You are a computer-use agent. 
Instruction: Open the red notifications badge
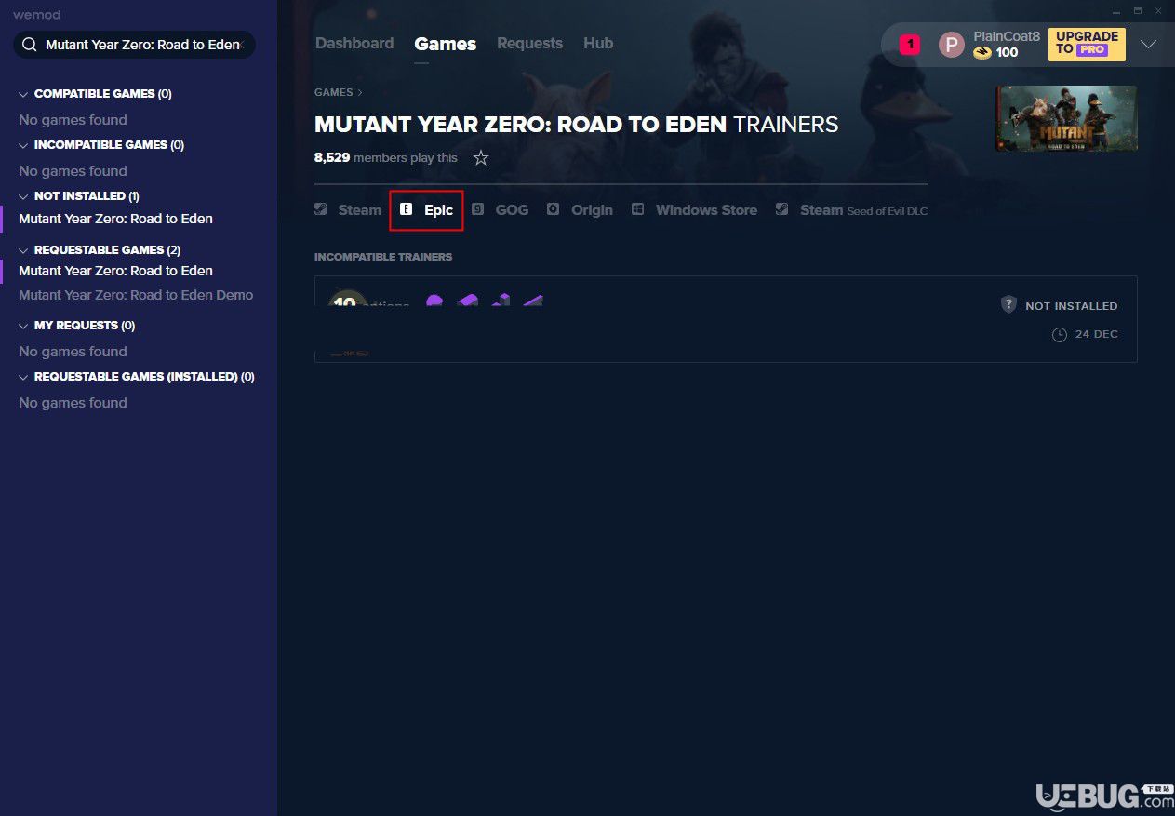click(910, 44)
